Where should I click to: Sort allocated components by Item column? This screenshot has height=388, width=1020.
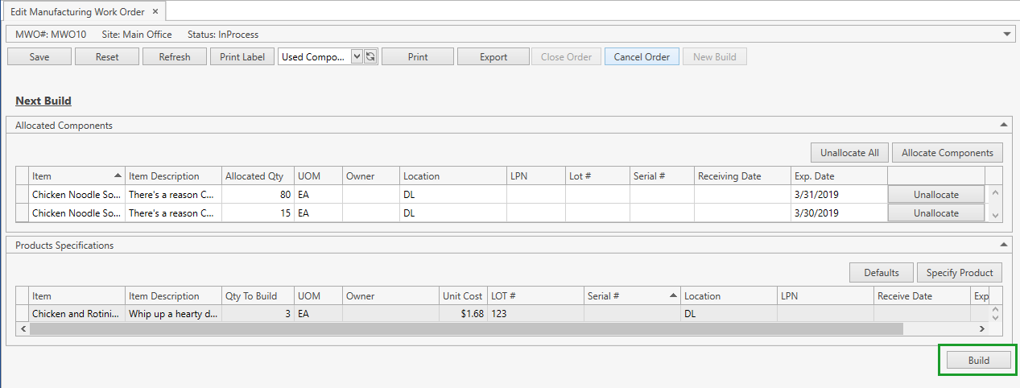tap(76, 175)
